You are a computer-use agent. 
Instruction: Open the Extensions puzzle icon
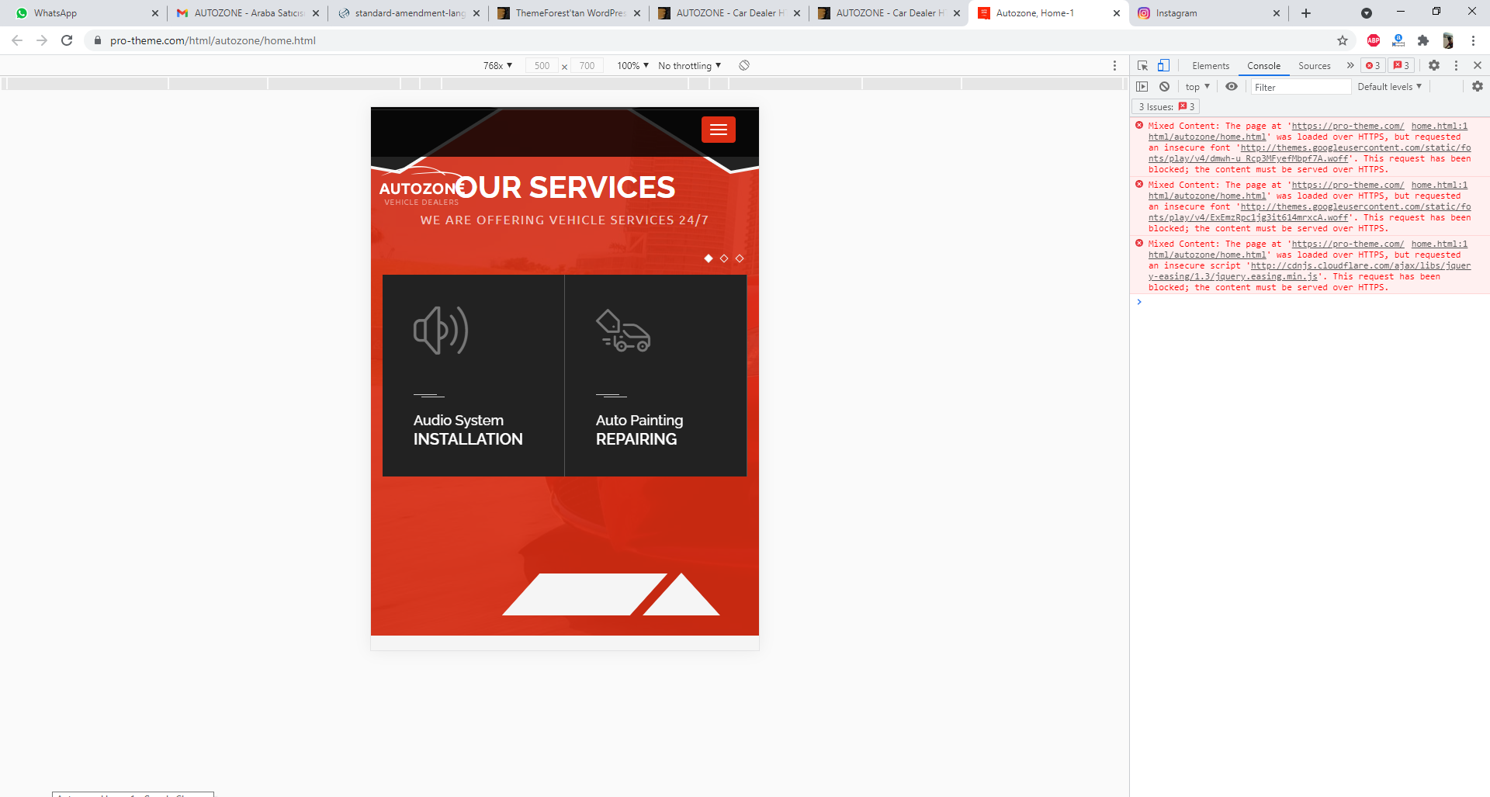point(1423,40)
